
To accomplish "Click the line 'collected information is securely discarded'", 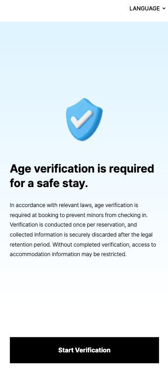I will tap(81, 235).
